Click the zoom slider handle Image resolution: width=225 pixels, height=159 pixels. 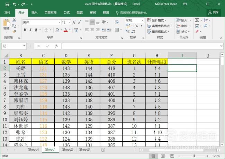click(194, 156)
